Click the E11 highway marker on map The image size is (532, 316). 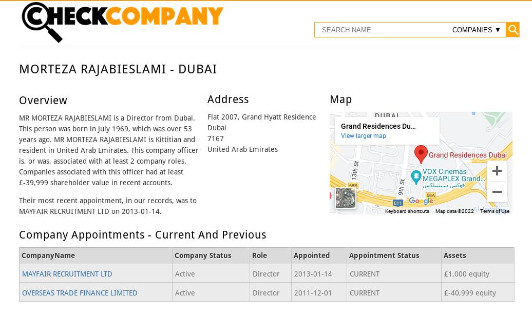click(x=397, y=203)
